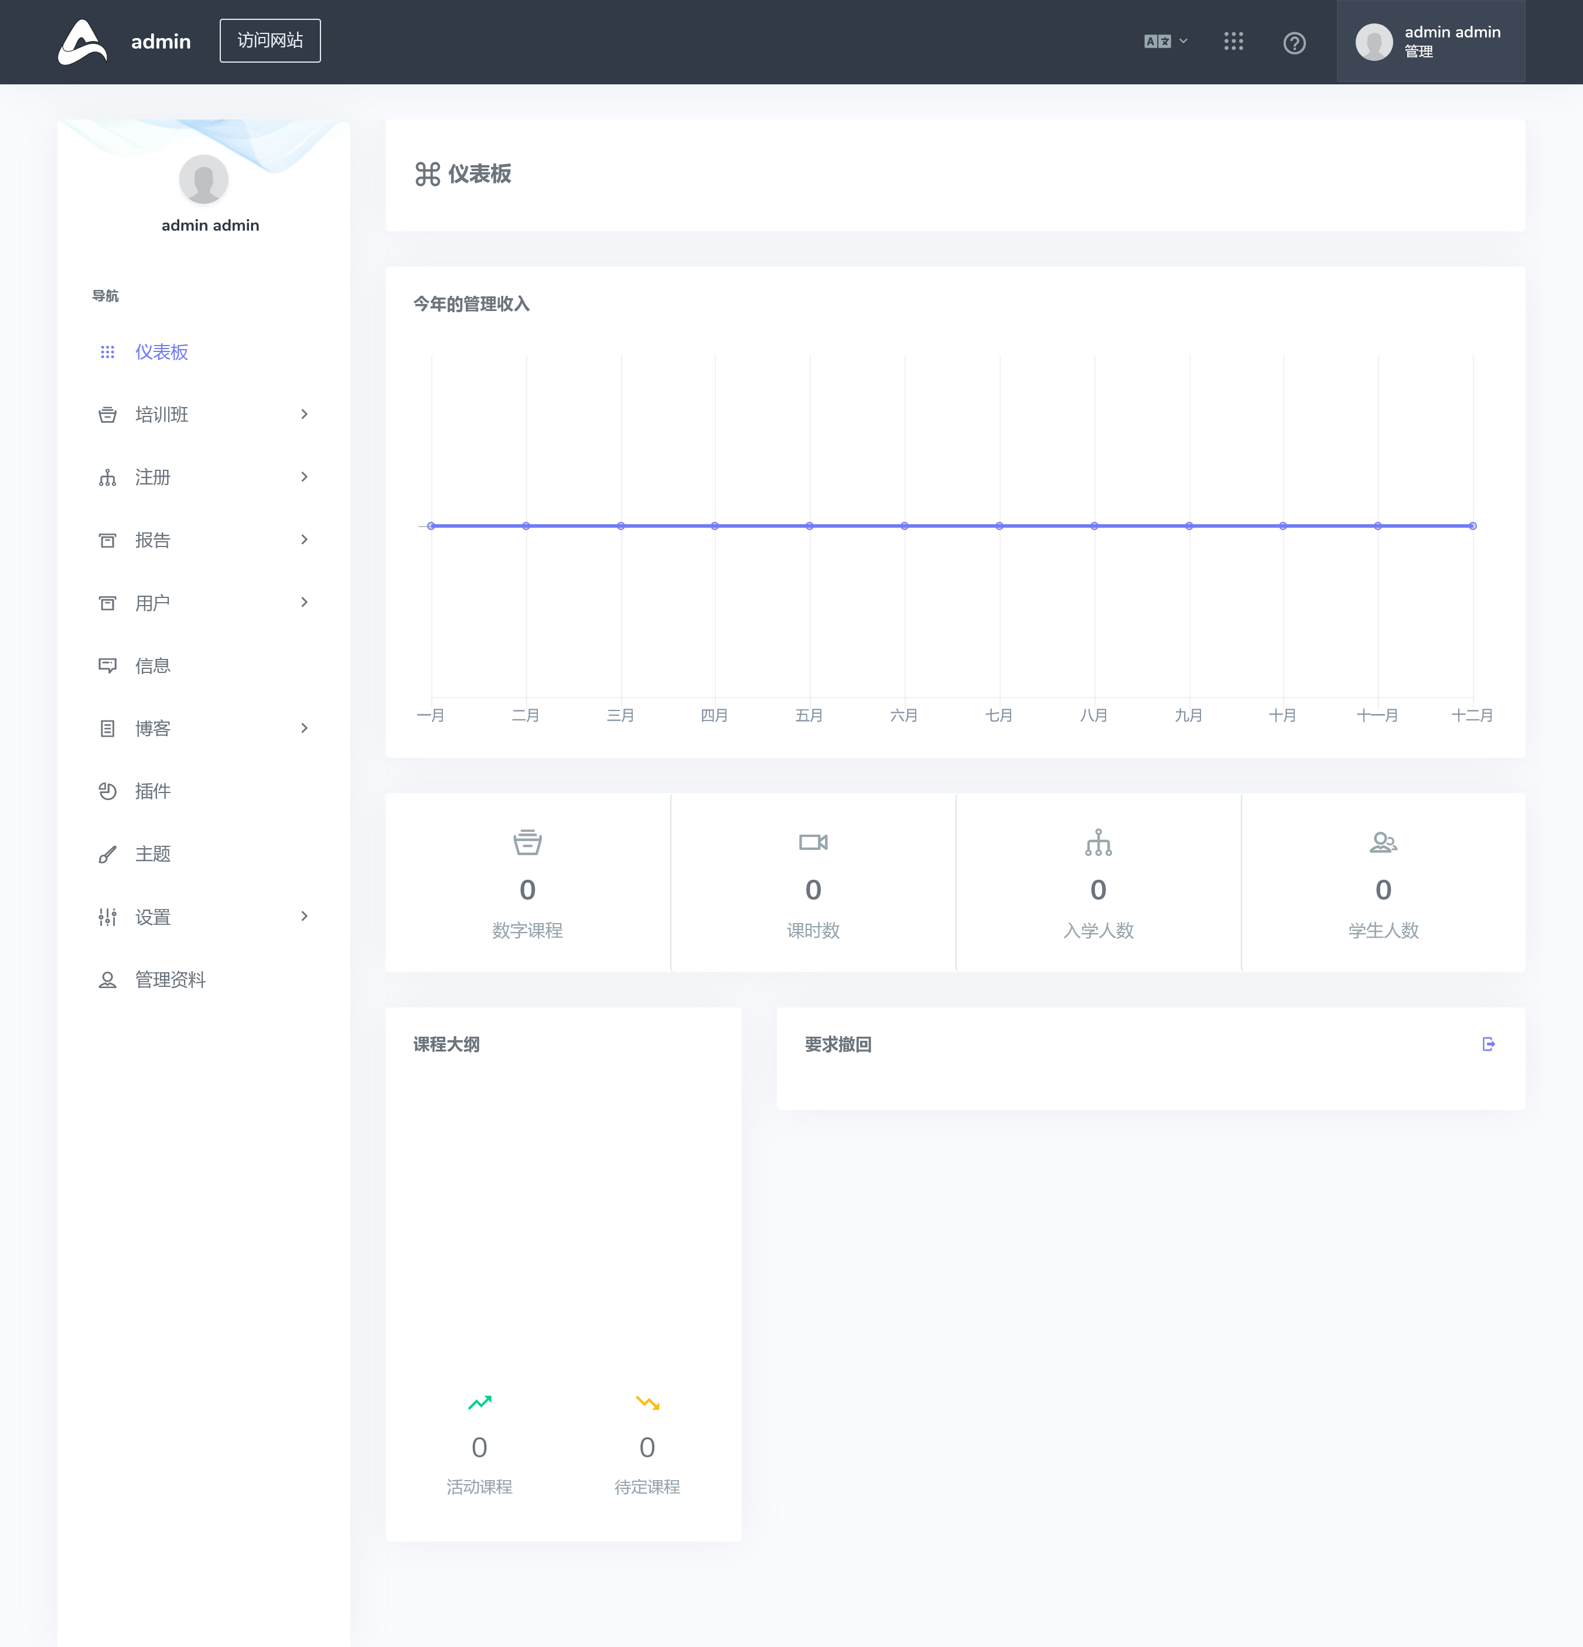Open 管理资料 profile link
The height and width of the screenshot is (1647, 1583).
pyautogui.click(x=170, y=980)
